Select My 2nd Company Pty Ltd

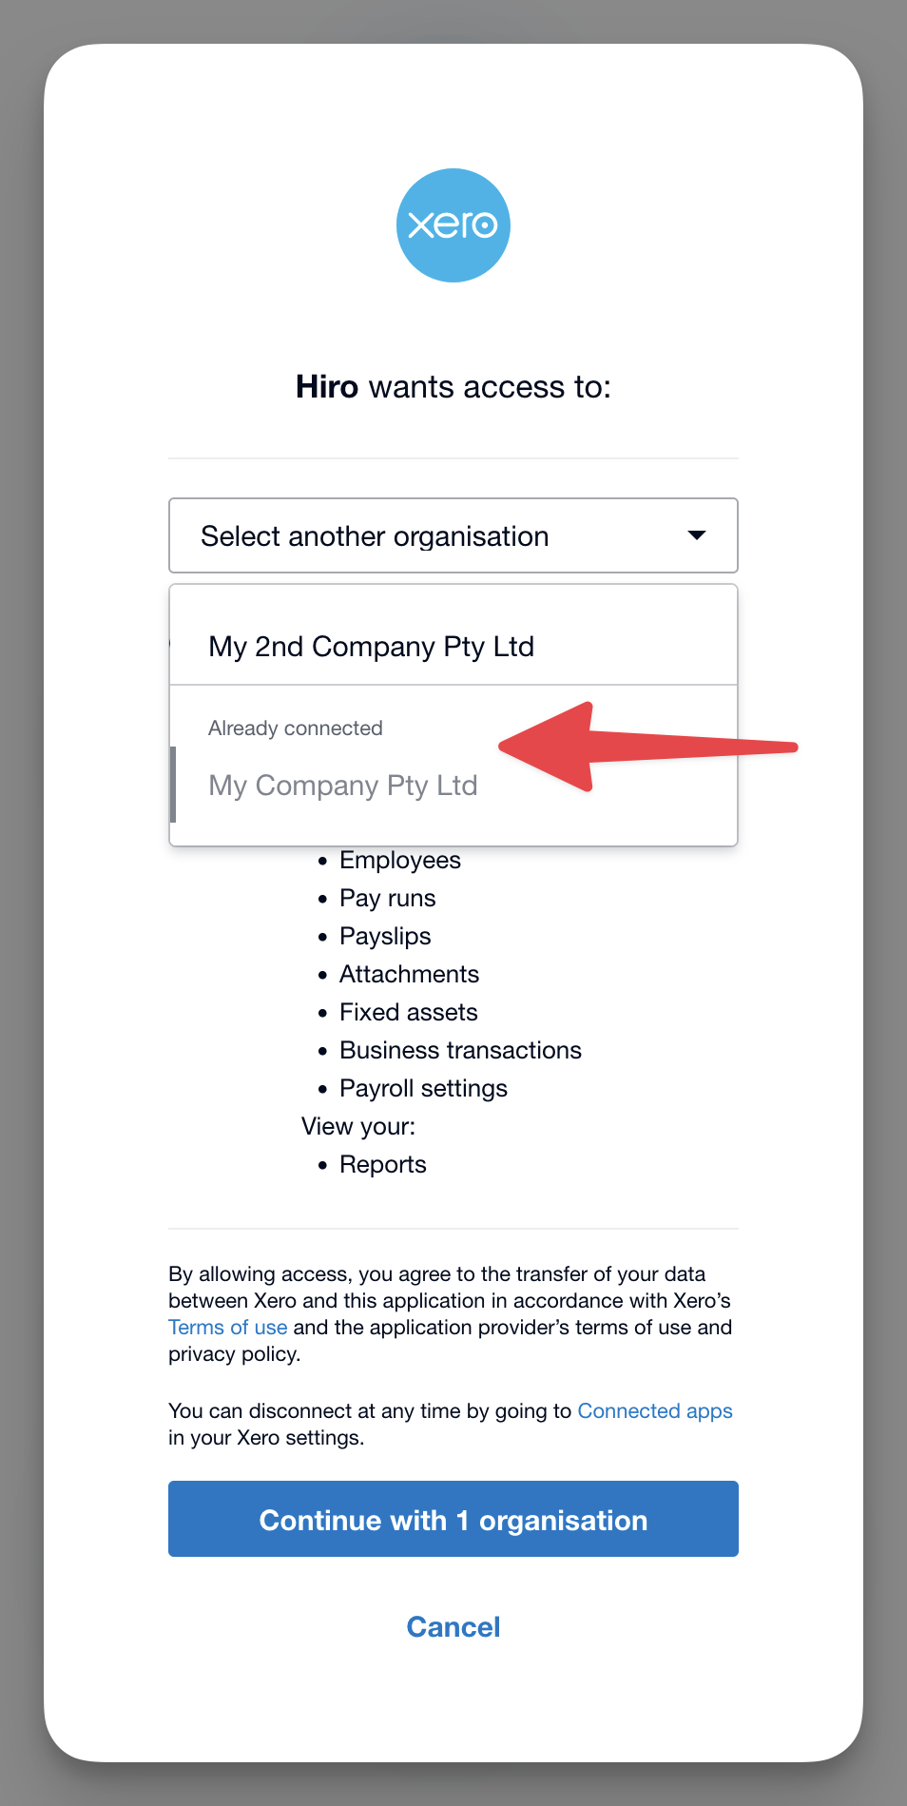[371, 647]
